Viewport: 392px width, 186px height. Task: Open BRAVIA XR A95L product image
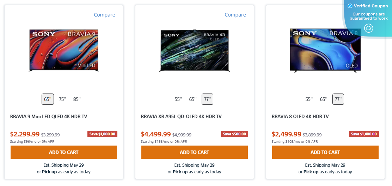point(195,51)
